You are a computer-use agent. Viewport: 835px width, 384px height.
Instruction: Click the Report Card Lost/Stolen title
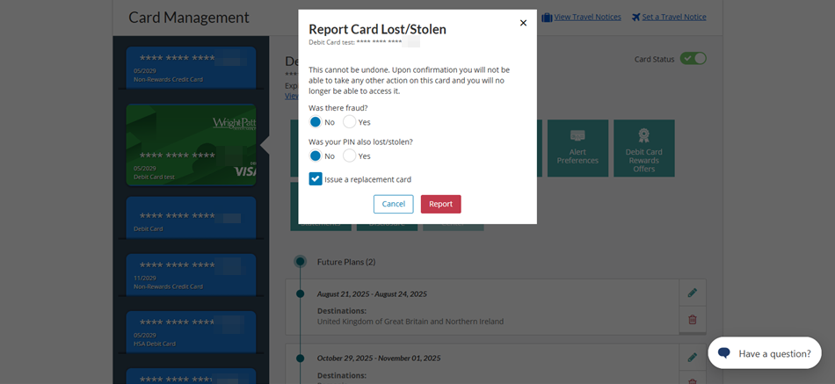coord(378,29)
